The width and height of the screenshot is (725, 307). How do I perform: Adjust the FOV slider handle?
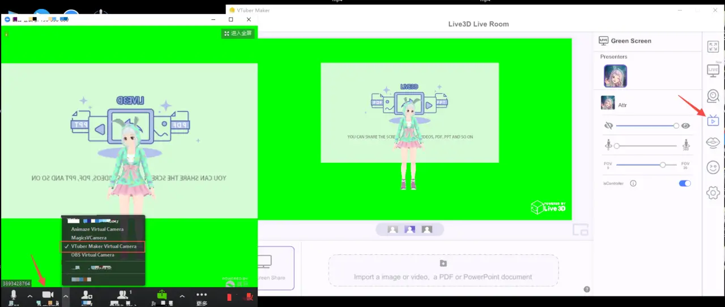[662, 165]
